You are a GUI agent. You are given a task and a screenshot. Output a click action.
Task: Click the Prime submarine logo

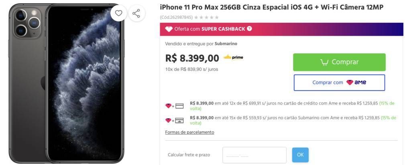tap(233, 57)
